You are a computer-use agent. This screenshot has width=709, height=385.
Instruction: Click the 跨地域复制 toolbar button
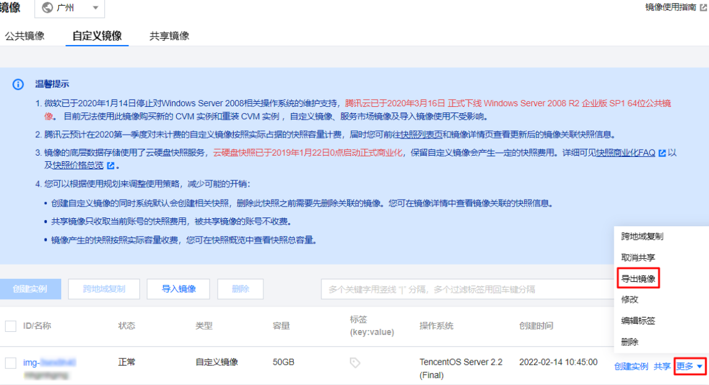click(x=104, y=289)
